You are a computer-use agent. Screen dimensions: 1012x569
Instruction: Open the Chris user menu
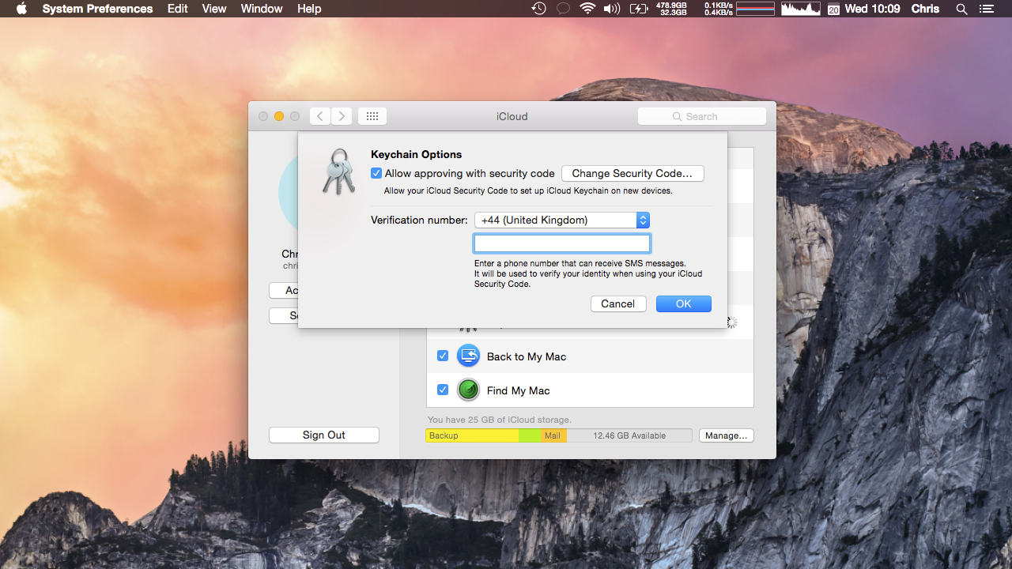(x=925, y=9)
